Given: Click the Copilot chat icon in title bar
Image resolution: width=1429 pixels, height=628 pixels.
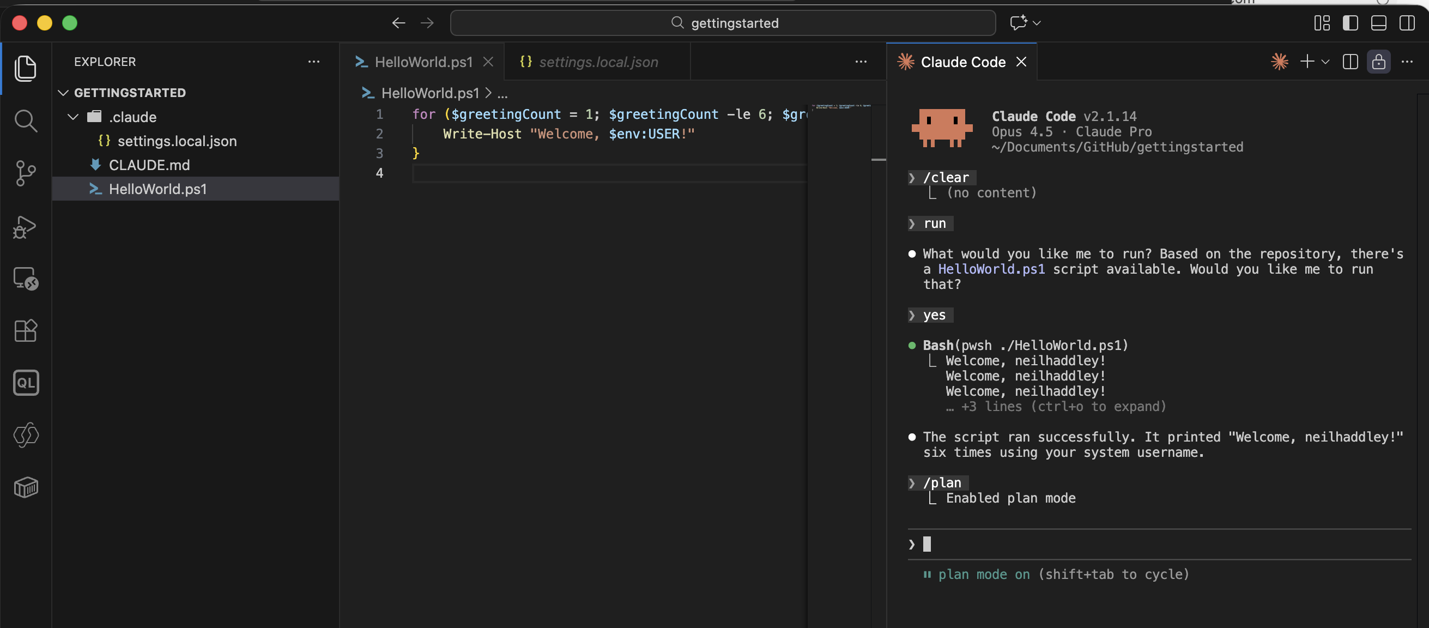Looking at the screenshot, I should point(1018,23).
